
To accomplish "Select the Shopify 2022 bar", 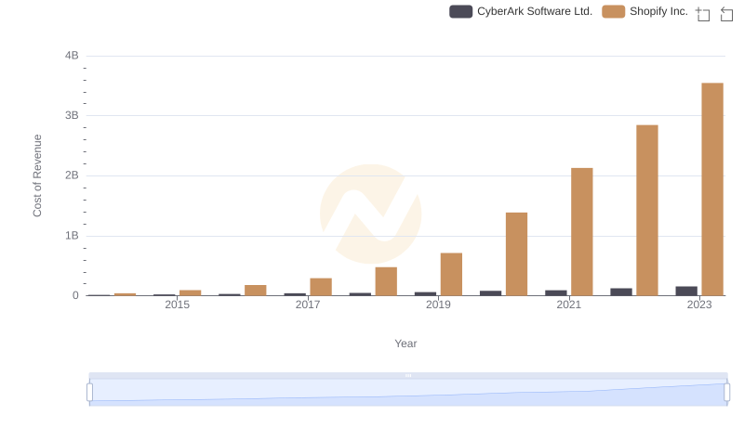I will (647, 210).
